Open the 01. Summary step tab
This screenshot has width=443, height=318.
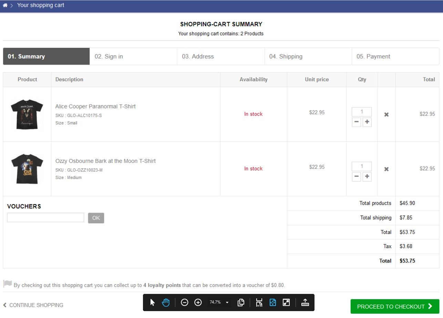point(47,56)
